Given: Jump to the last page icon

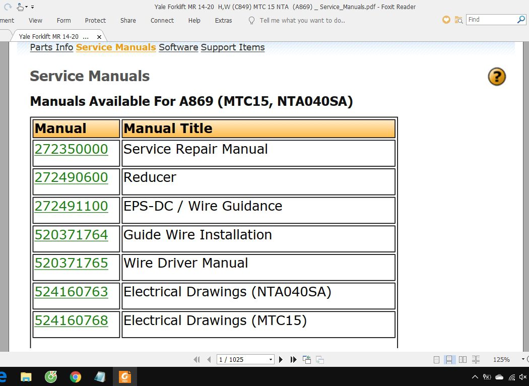Looking at the screenshot, I should coord(293,359).
